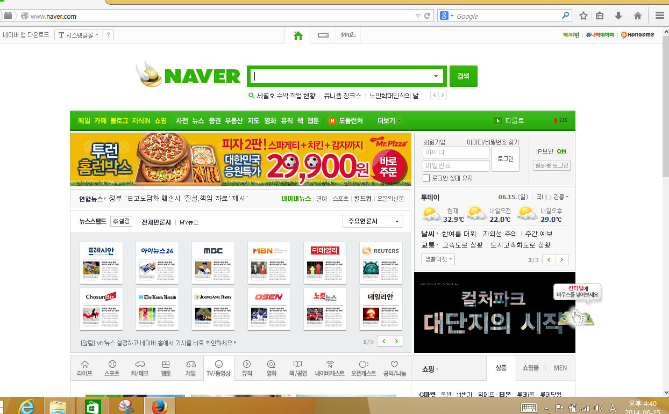The image size is (669, 414).
Task: Open Internet Explorer from the taskbar
Action: coord(25,406)
